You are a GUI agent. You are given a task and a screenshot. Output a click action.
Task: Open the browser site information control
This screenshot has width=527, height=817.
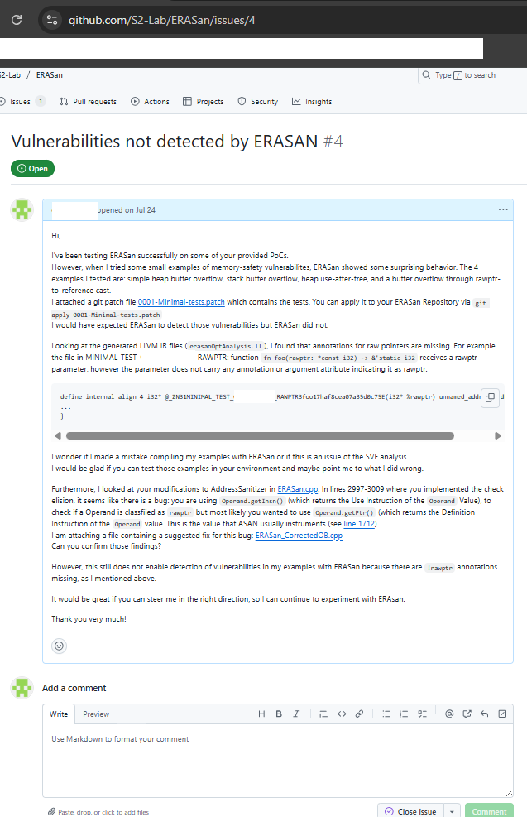(52, 19)
